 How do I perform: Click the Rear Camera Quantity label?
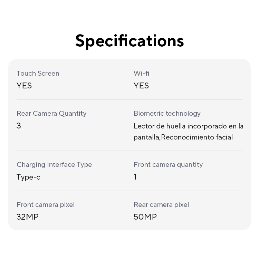[x=51, y=113]
